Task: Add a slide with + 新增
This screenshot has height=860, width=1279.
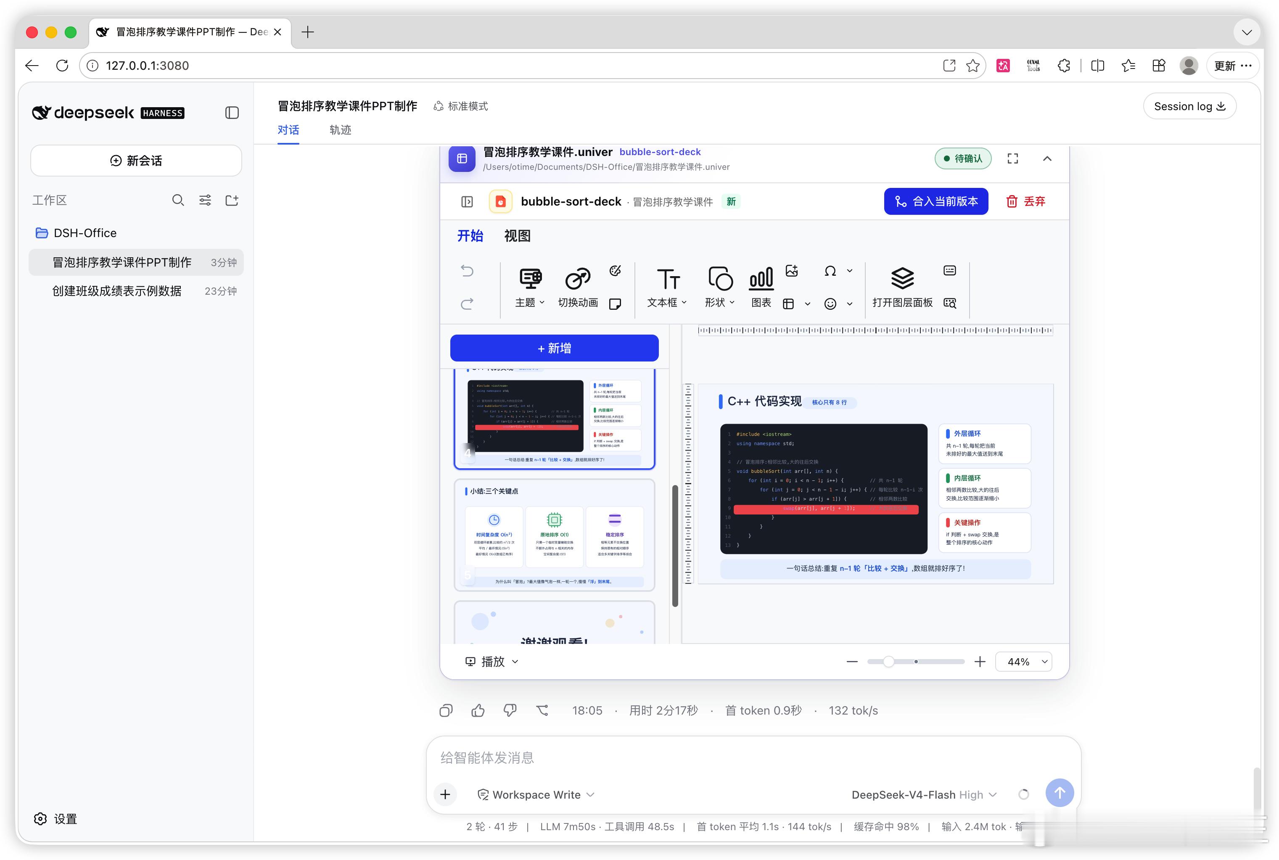Action: 554,348
